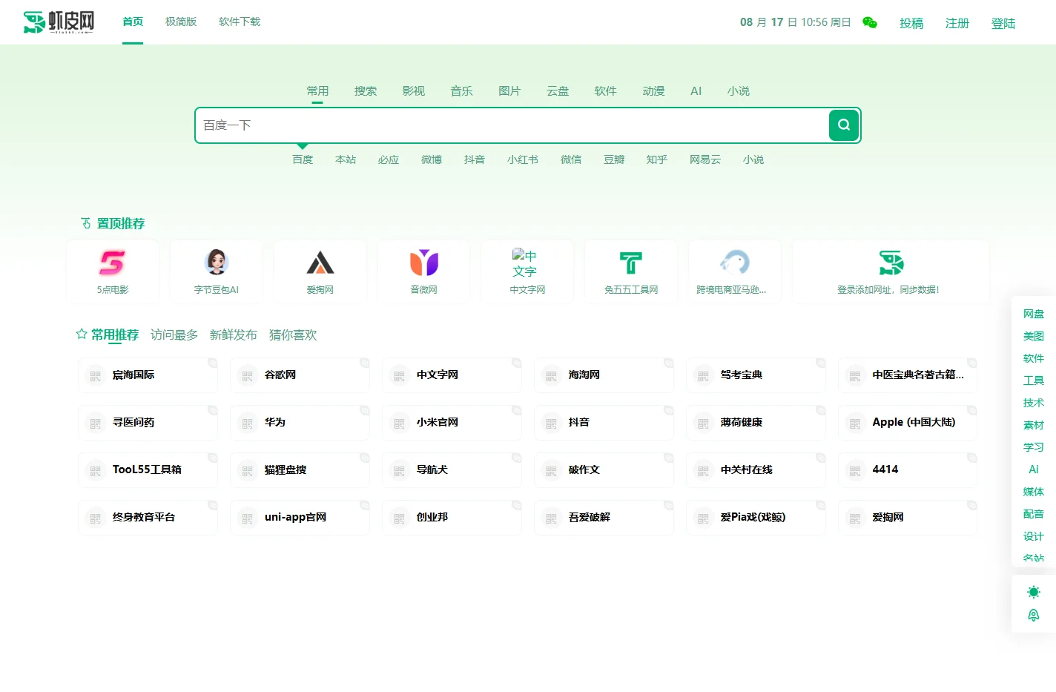Jump to 工具 in side menu
The height and width of the screenshot is (692, 1056).
(x=1034, y=380)
